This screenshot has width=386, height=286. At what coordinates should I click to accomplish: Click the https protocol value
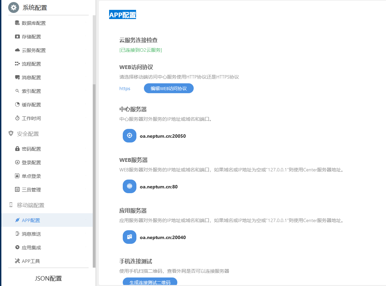coord(125,88)
